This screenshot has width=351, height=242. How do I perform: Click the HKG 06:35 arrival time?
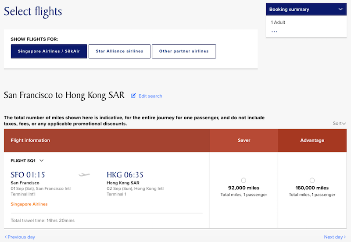coord(125,174)
